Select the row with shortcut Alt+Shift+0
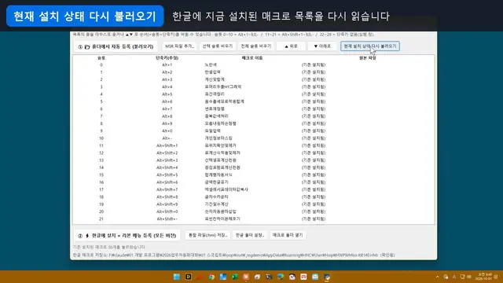 tap(253, 211)
